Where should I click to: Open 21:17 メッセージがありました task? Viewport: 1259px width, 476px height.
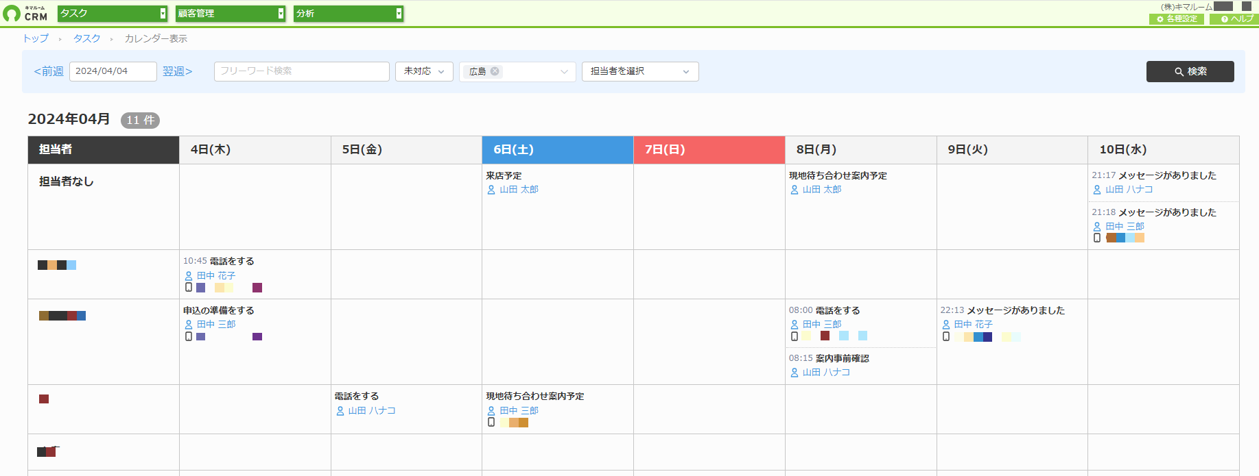(x=1154, y=176)
